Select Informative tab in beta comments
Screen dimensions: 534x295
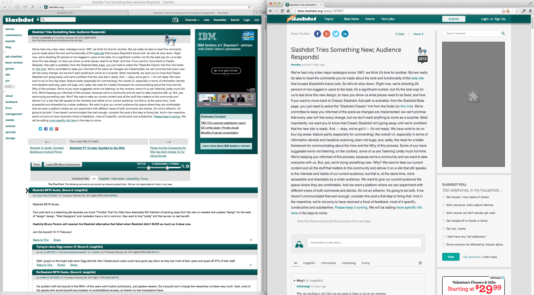tap(328, 263)
